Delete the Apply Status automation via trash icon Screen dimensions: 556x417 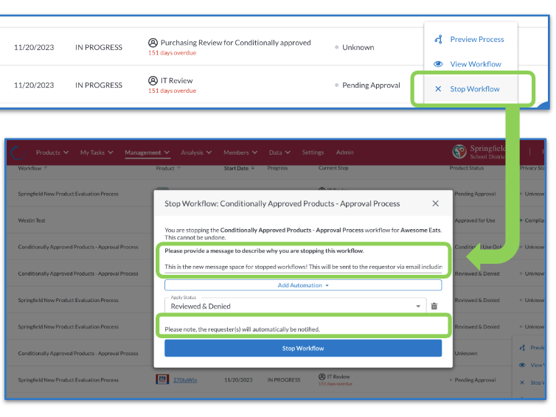click(434, 306)
